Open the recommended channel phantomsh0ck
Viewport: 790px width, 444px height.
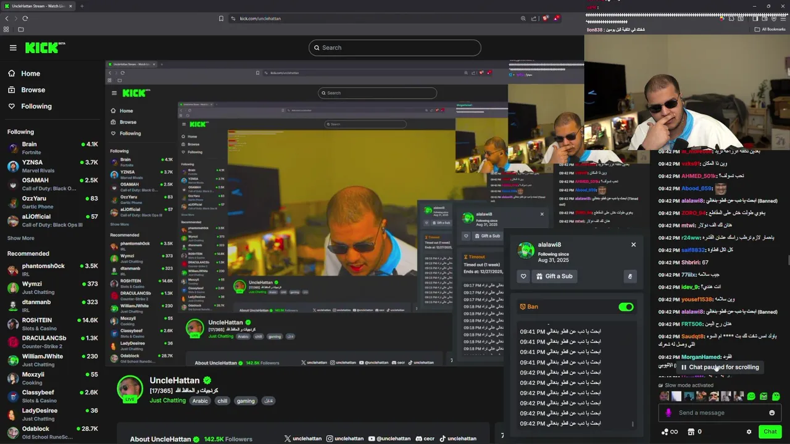(52, 269)
